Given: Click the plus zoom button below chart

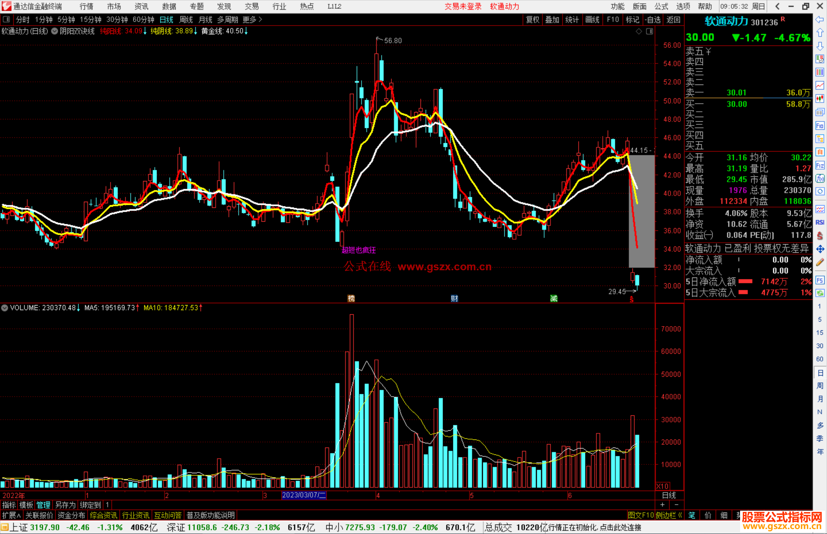Looking at the screenshot, I should point(662,505).
